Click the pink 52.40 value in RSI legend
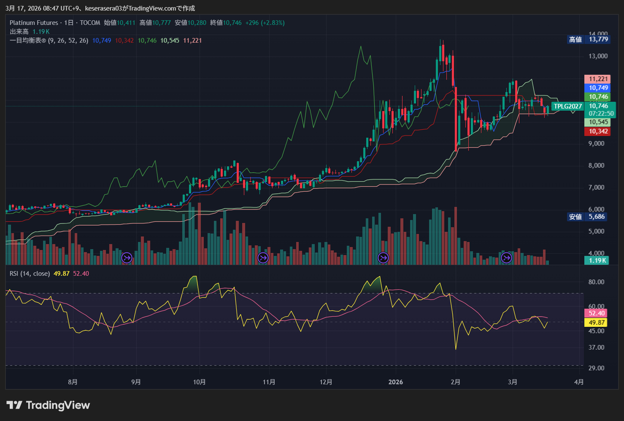 pos(81,273)
